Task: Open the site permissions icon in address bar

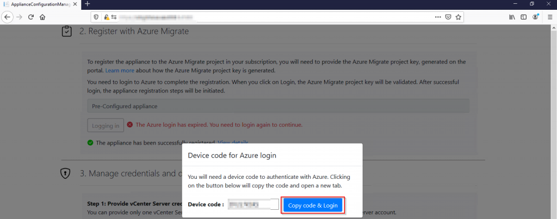Action: tap(114, 17)
